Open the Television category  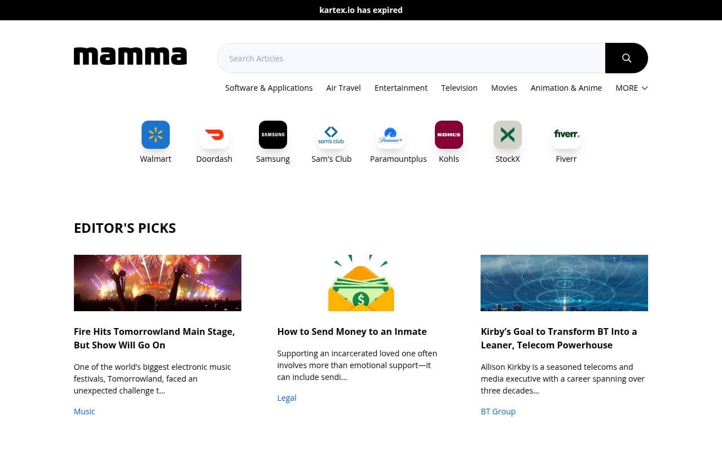click(459, 88)
